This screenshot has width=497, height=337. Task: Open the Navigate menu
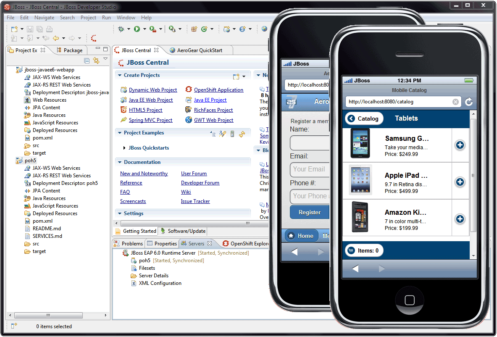[44, 18]
